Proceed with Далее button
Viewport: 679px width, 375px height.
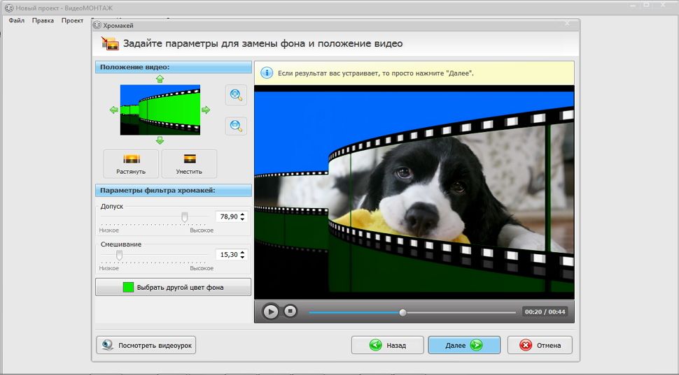click(x=464, y=345)
